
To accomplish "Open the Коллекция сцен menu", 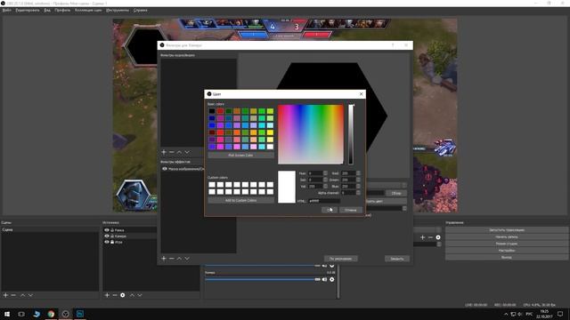I will (88, 10).
